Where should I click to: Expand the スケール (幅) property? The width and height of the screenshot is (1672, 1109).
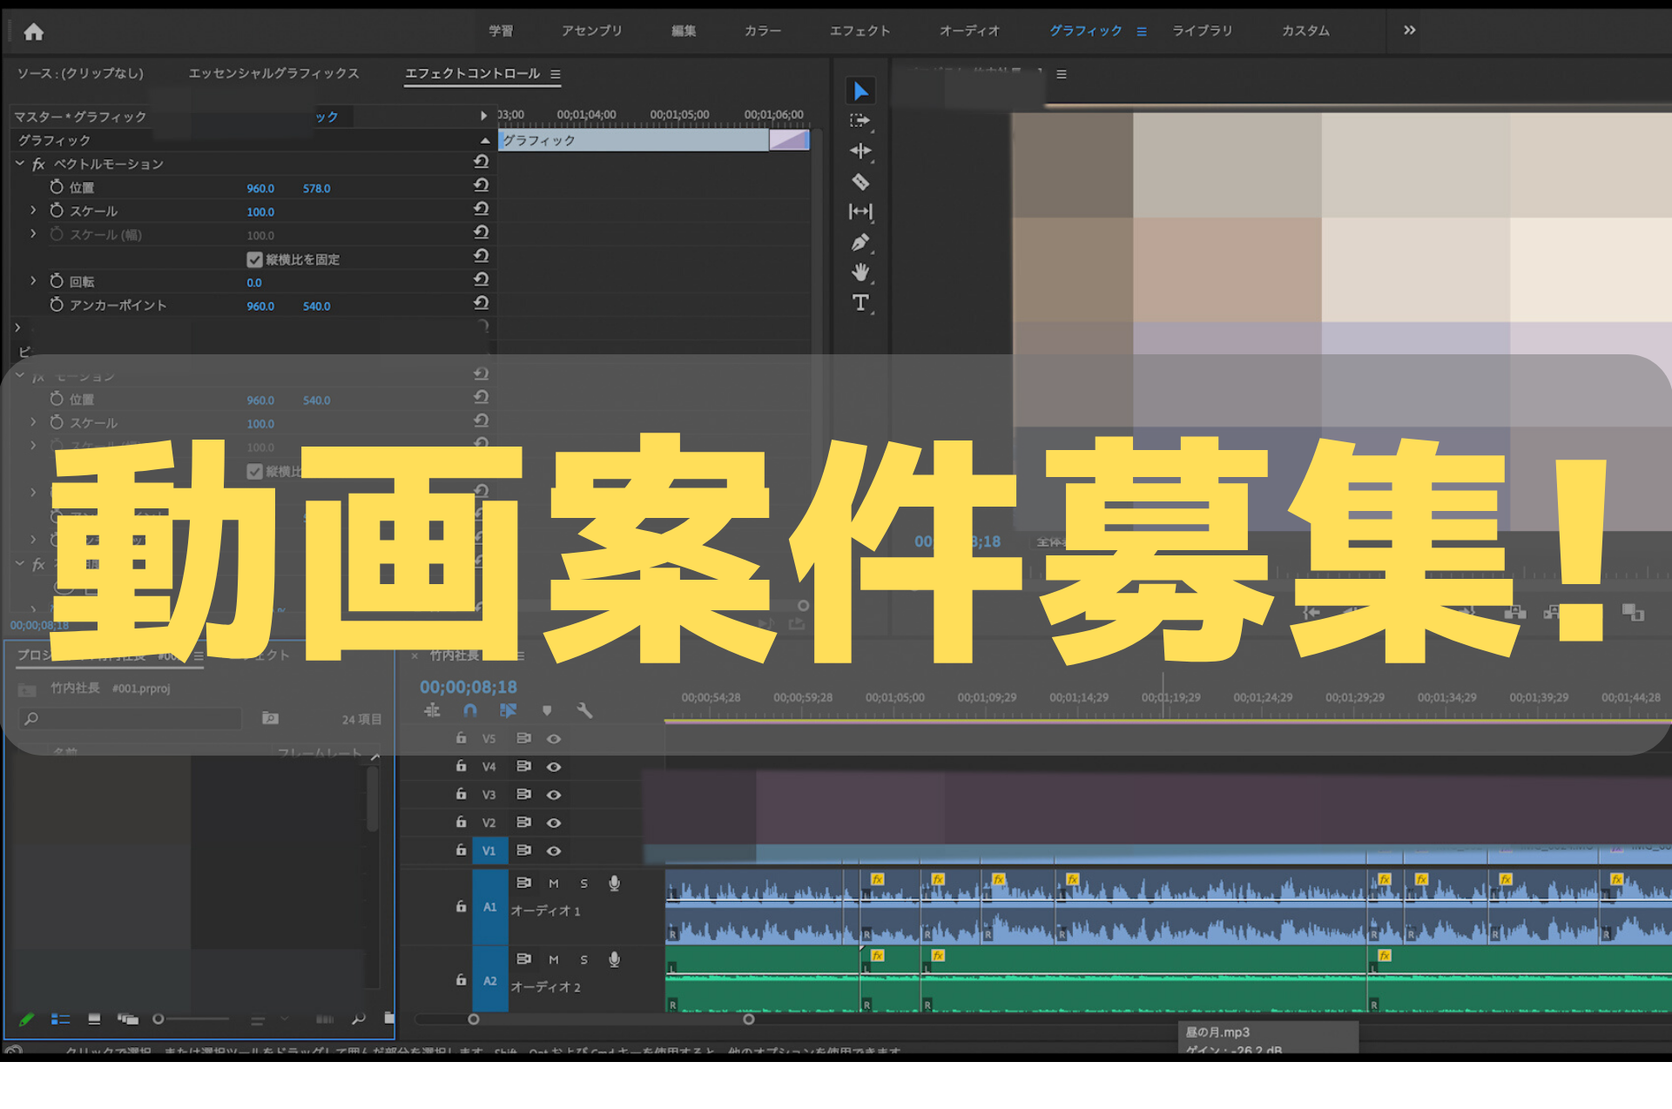click(x=33, y=233)
